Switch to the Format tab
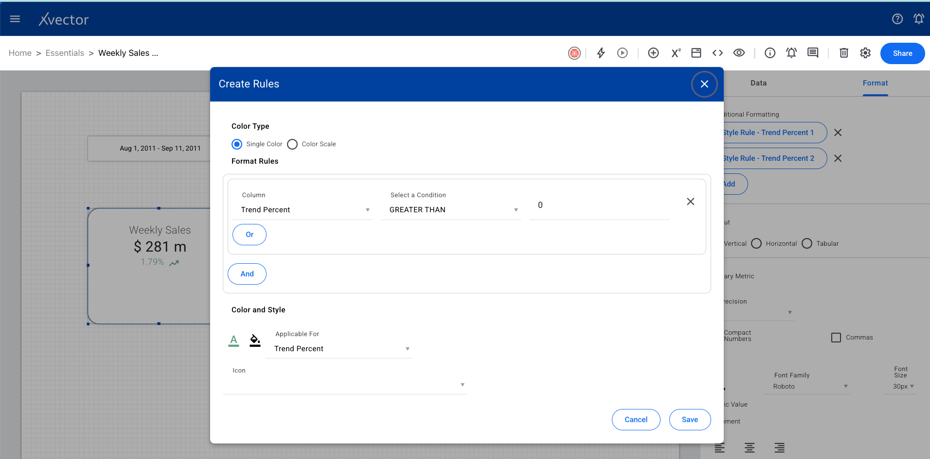Image resolution: width=930 pixels, height=459 pixels. pos(875,83)
